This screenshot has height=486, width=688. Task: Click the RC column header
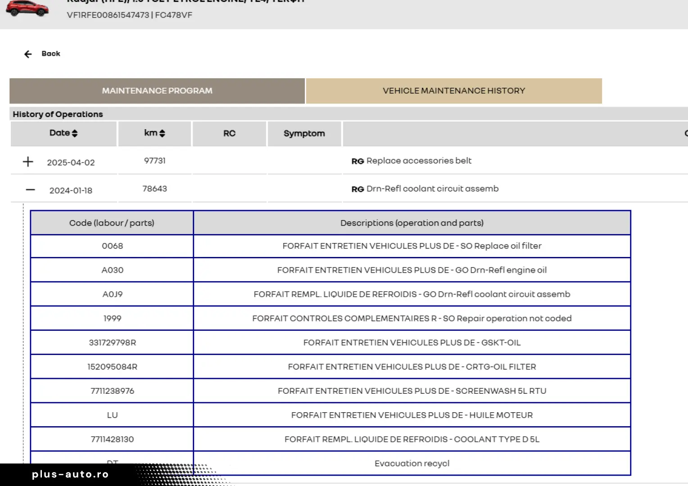pos(229,134)
